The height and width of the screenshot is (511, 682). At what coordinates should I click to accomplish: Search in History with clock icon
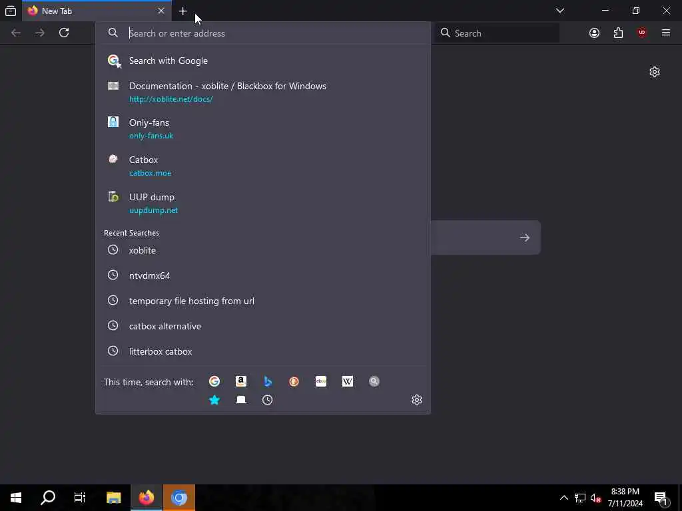[x=268, y=400]
